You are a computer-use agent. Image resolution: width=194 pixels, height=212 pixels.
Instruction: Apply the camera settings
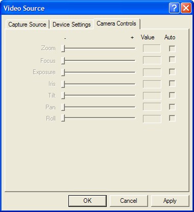[170, 201]
